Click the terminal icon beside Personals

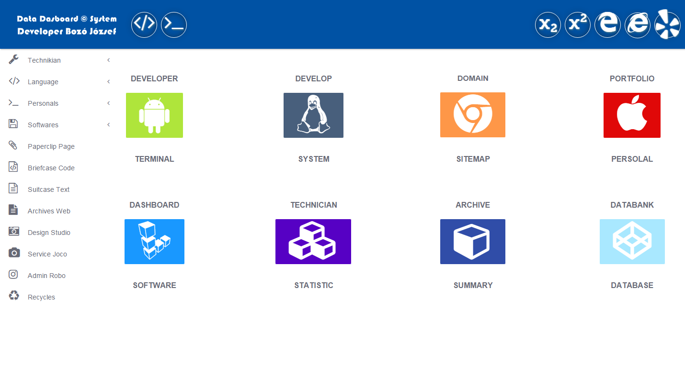pos(14,102)
